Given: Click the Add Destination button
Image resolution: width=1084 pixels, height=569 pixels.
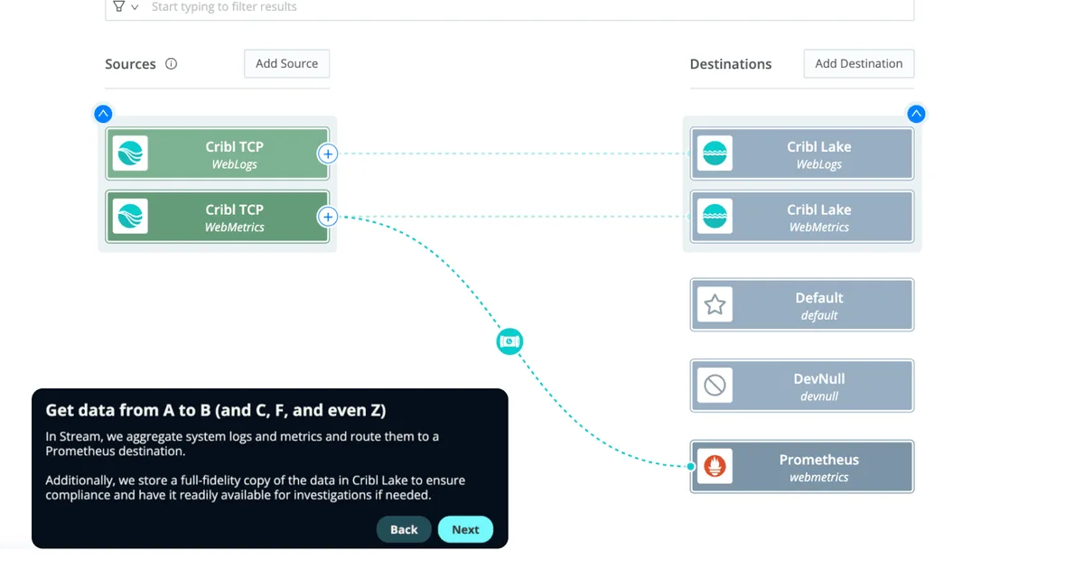Looking at the screenshot, I should click(859, 63).
